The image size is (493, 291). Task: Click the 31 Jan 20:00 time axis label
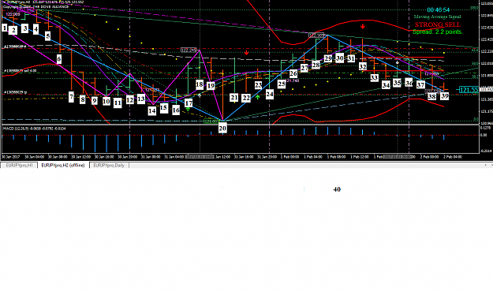click(267, 156)
